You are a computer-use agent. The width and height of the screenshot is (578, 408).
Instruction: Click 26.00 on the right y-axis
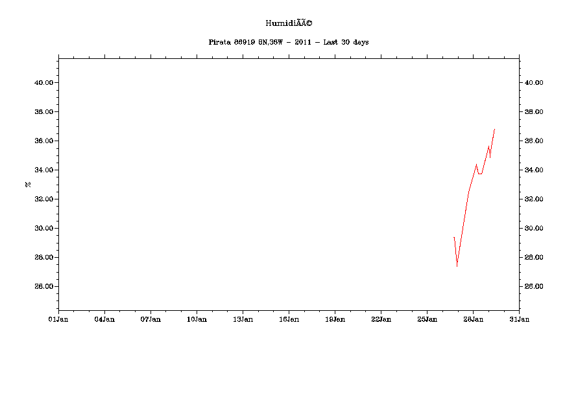point(535,287)
